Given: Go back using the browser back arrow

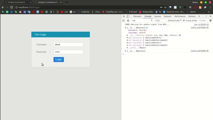Looking at the screenshot, I should 3,7.
